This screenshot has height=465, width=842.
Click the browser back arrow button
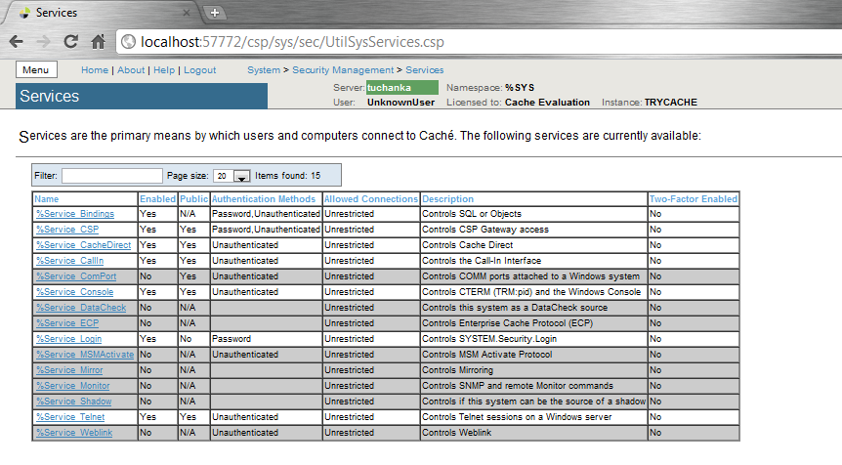(17, 42)
